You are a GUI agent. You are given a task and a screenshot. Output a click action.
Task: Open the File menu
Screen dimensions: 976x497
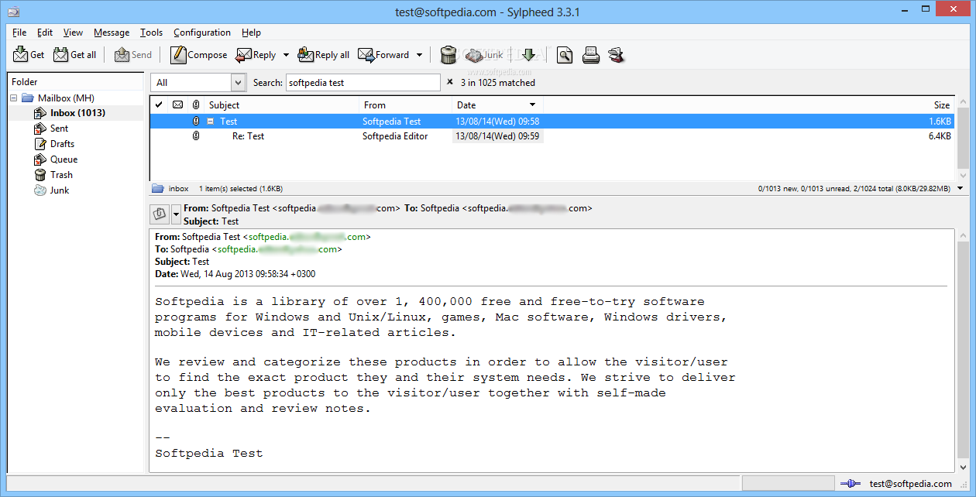19,33
